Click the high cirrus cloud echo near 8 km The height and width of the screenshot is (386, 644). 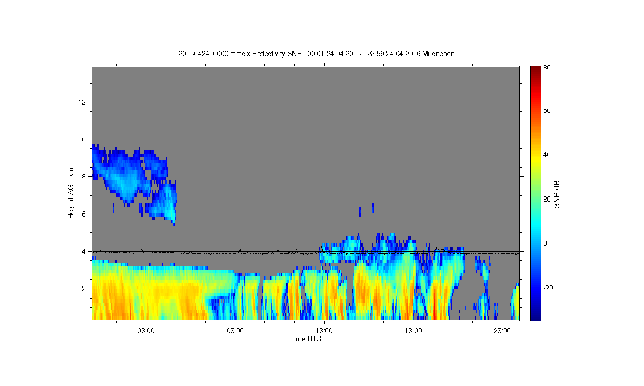coord(125,178)
